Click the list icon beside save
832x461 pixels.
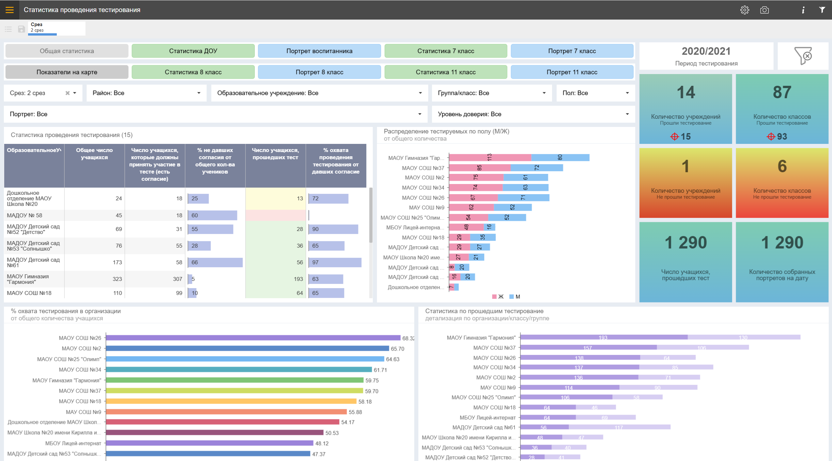tap(8, 29)
